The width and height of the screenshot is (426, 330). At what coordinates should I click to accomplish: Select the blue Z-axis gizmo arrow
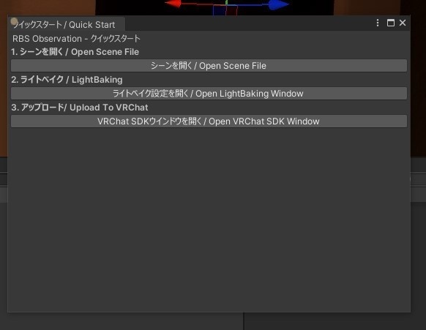(x=278, y=4)
